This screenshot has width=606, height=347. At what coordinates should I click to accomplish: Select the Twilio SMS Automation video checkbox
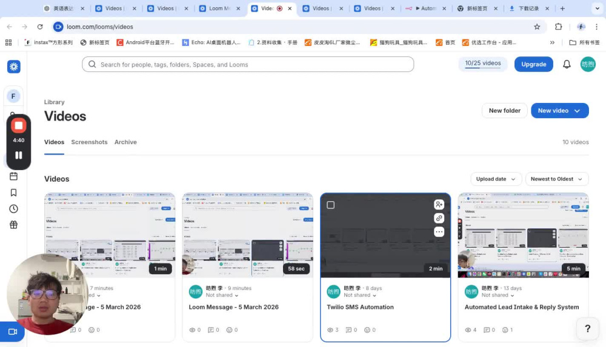(330, 205)
